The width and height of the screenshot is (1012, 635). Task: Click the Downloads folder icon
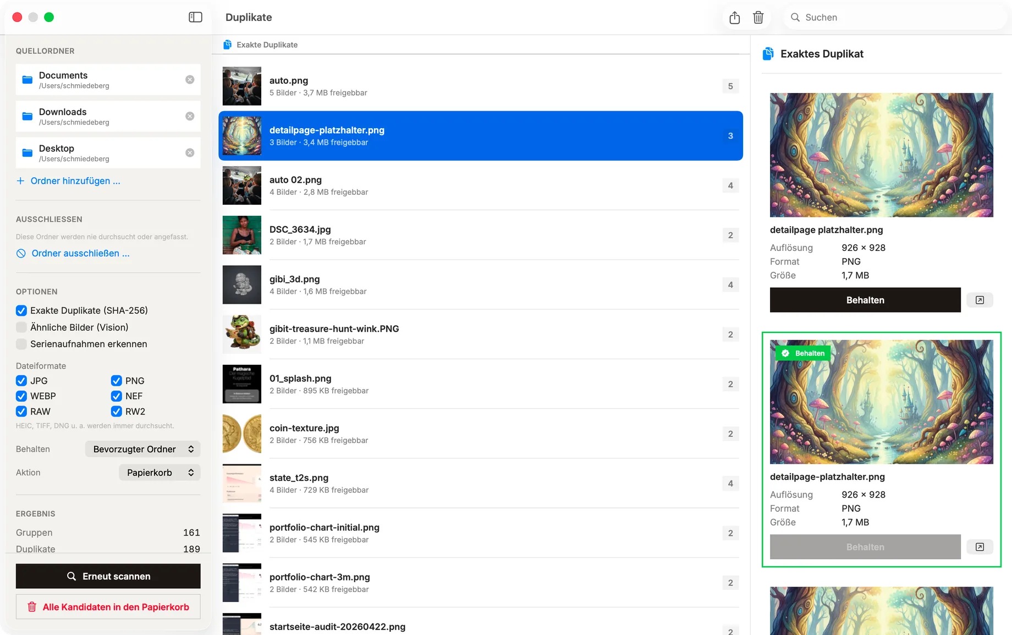tap(28, 116)
